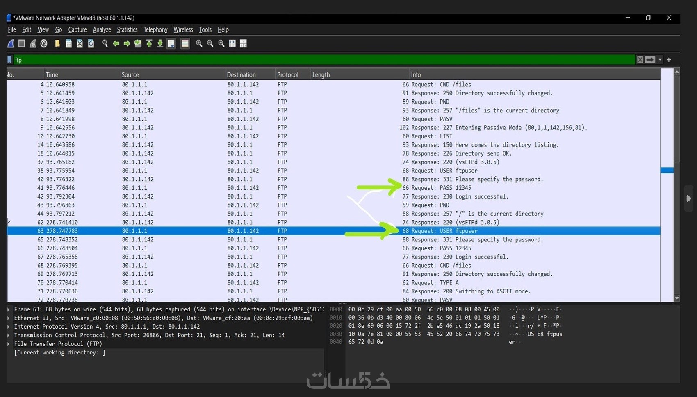Select packet 70 Request: TYPE A
The height and width of the screenshot is (397, 697).
click(333, 283)
